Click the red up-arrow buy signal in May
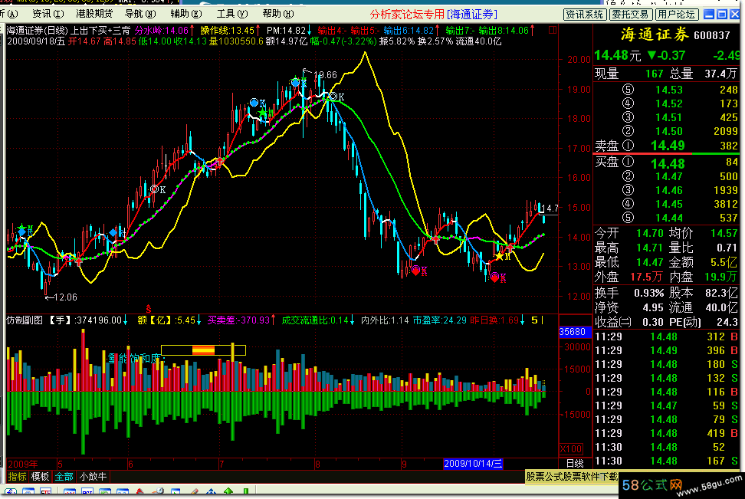Screen dimensions: 745x499 78,260
